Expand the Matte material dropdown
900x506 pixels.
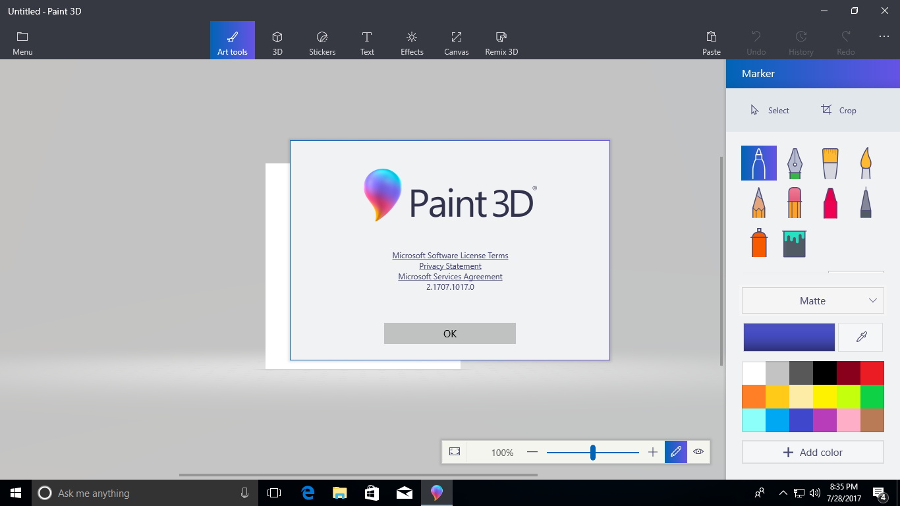click(813, 300)
